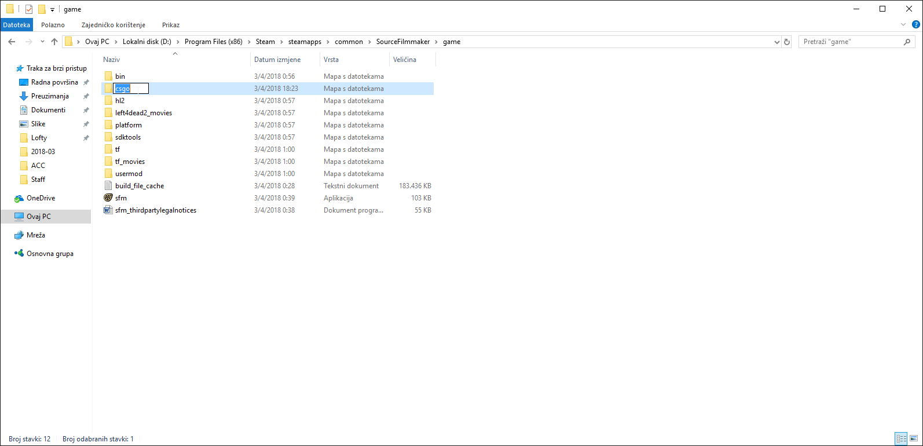The height and width of the screenshot is (446, 923).
Task: Expand chevron after Program Files (x86)
Action: pyautogui.click(x=250, y=42)
